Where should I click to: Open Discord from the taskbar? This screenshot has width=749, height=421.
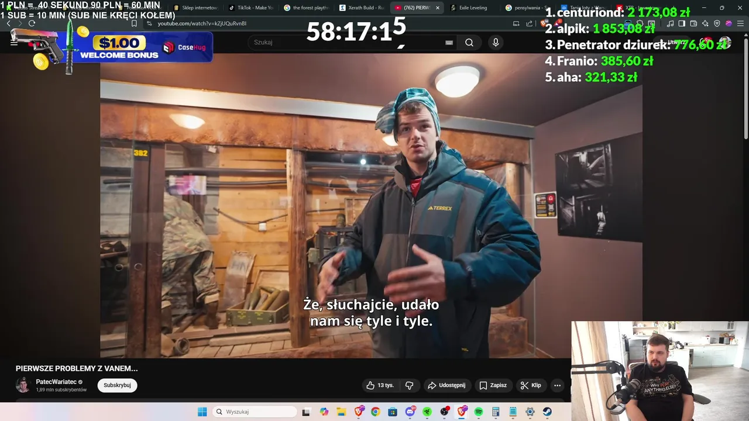(x=410, y=412)
